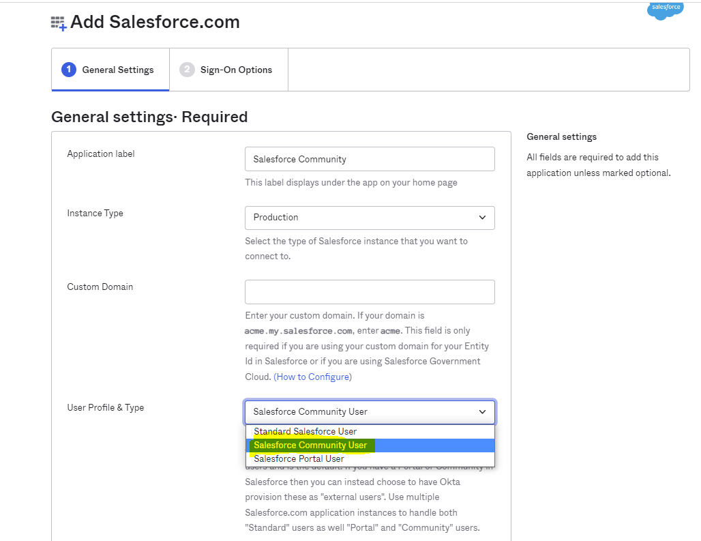The width and height of the screenshot is (701, 541).
Task: Click the Production value in Instance Type
Action: point(276,218)
